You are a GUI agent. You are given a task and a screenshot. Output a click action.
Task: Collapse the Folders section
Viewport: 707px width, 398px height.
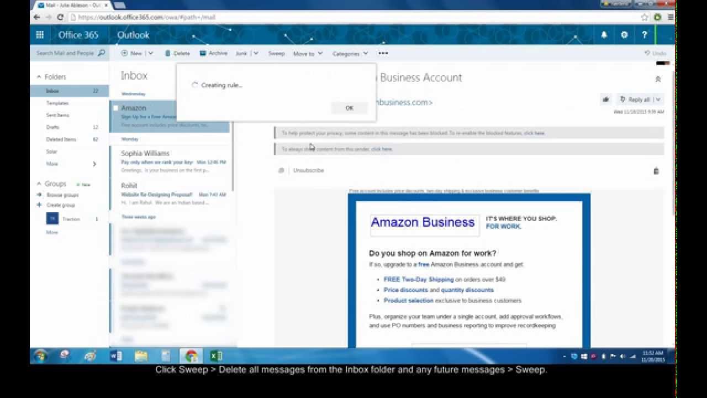39,77
